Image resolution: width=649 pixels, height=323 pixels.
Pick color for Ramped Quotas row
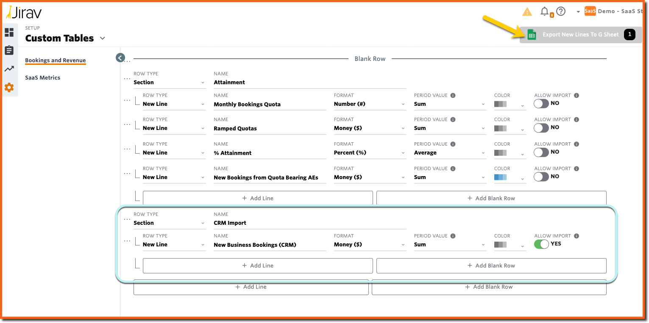pyautogui.click(x=510, y=128)
